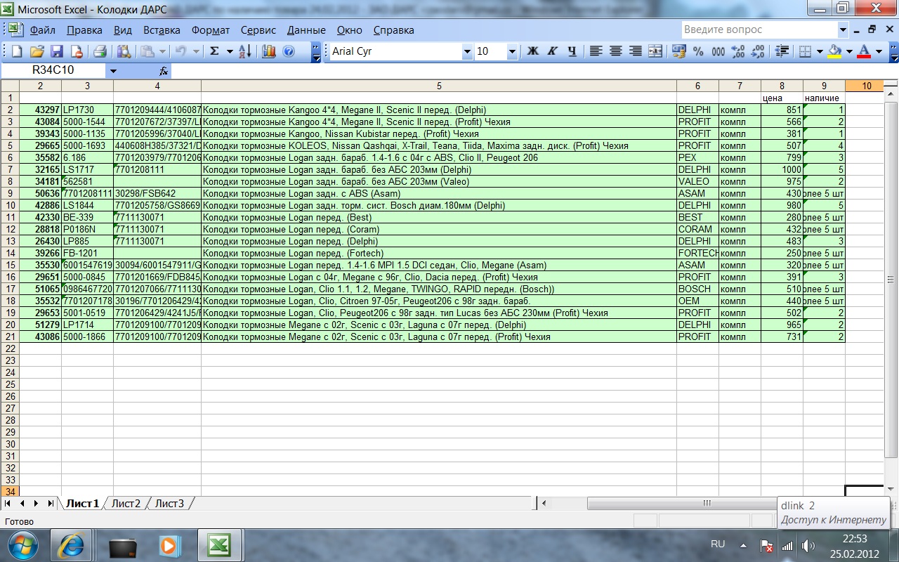Apply percent style format
Image resolution: width=899 pixels, height=562 pixels.
coord(698,51)
